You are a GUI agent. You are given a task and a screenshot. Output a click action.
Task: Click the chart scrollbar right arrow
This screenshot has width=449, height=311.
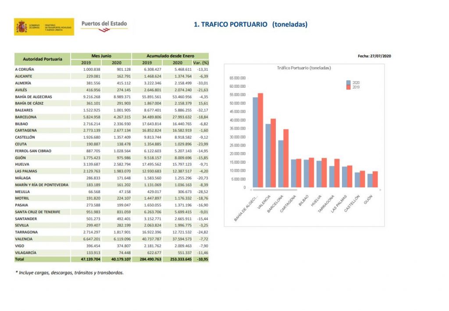coord(380,190)
